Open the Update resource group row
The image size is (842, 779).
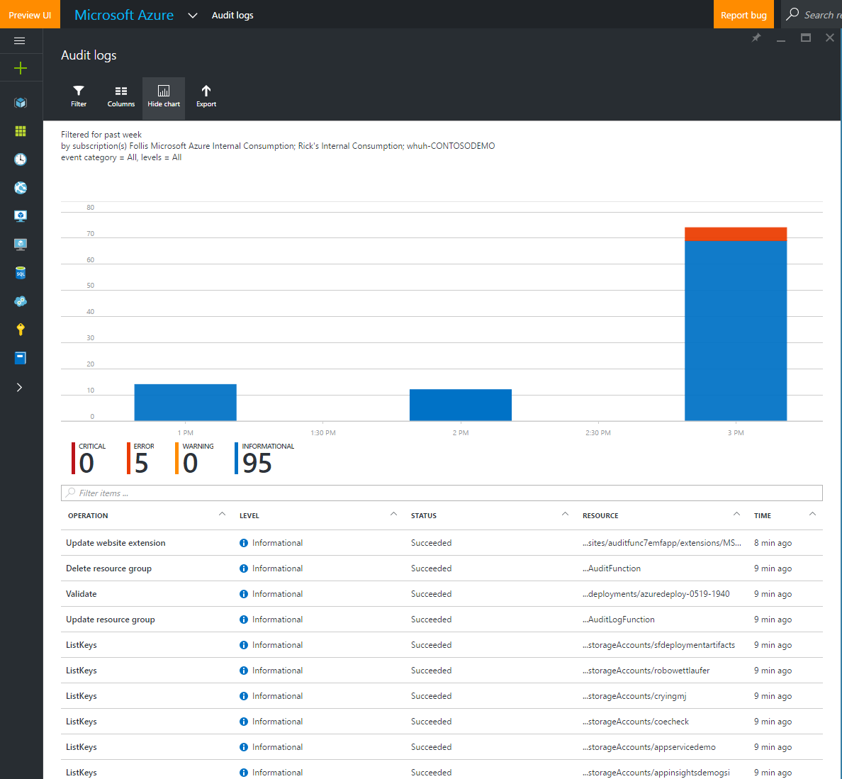[442, 620]
